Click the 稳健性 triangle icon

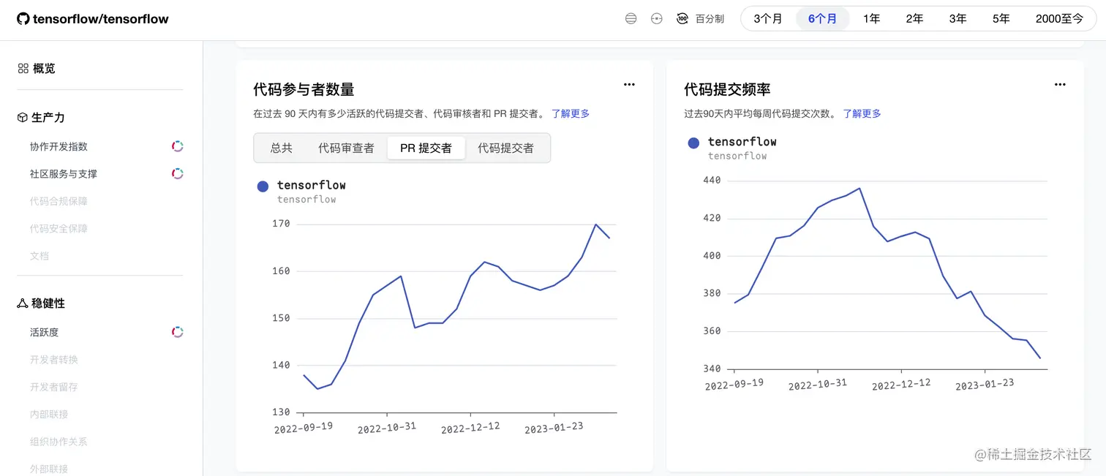23,303
